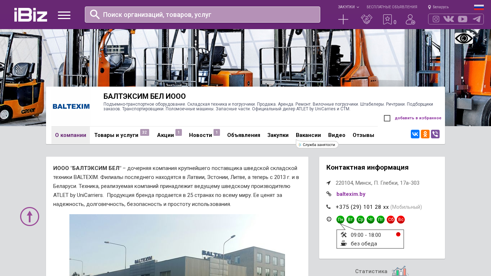Click the favorites counter '0'
This screenshot has width=491, height=276.
point(395,22)
